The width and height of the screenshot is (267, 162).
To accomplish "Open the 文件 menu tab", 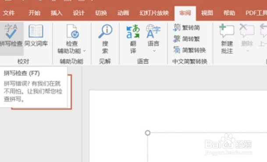I will pos(9,13).
